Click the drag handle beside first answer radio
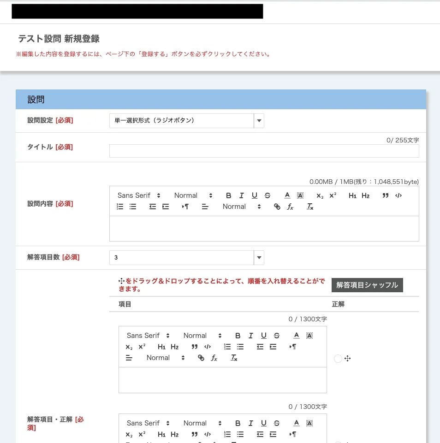Screen dimensions: 440x443 point(348,358)
